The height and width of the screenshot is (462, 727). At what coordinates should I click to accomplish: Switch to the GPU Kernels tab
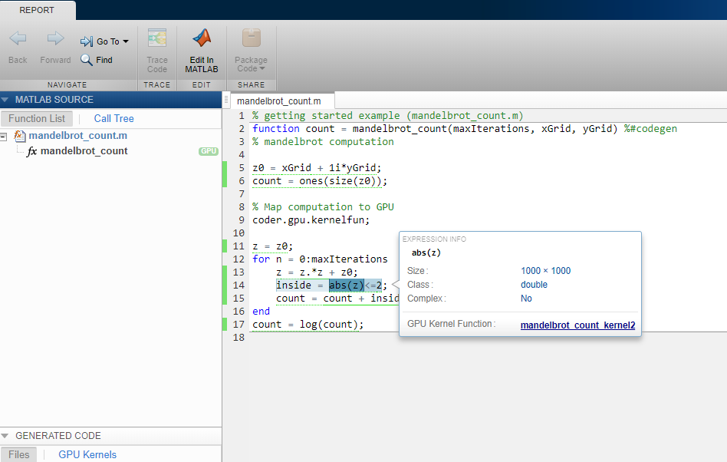87,454
